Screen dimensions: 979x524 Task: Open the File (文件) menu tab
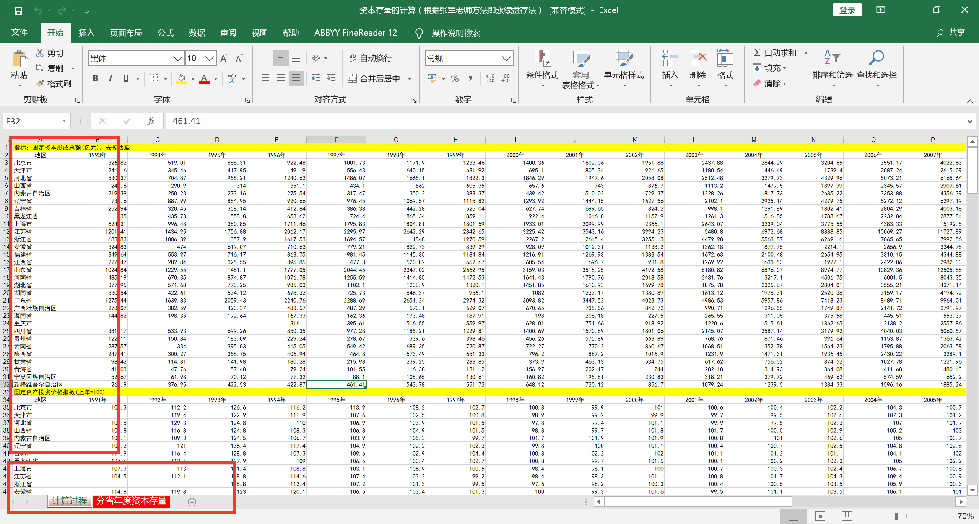[x=20, y=33]
